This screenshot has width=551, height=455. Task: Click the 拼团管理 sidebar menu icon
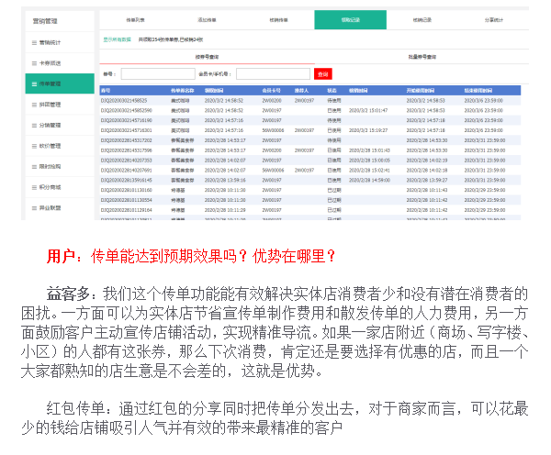[32, 105]
